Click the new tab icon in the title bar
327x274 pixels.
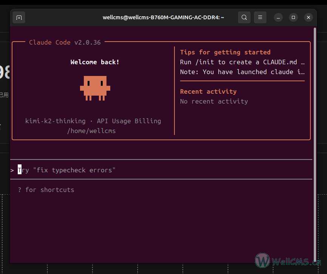[19, 17]
